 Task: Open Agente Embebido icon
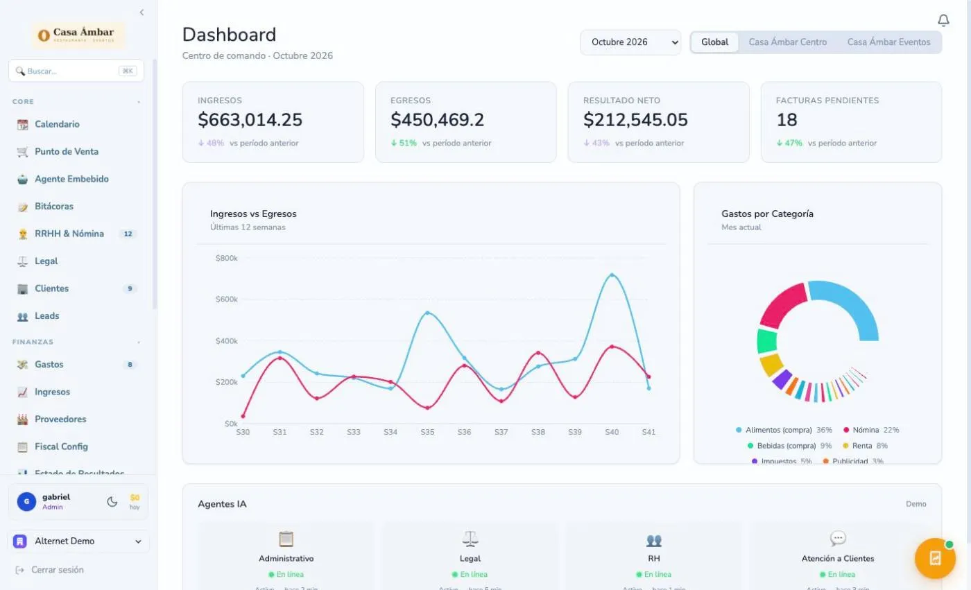click(x=22, y=180)
